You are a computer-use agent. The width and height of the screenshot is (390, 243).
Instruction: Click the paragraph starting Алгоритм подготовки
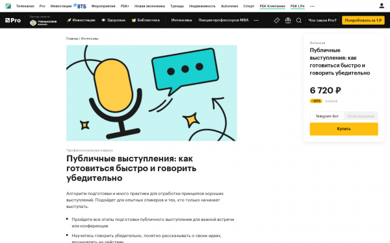pyautogui.click(x=145, y=200)
